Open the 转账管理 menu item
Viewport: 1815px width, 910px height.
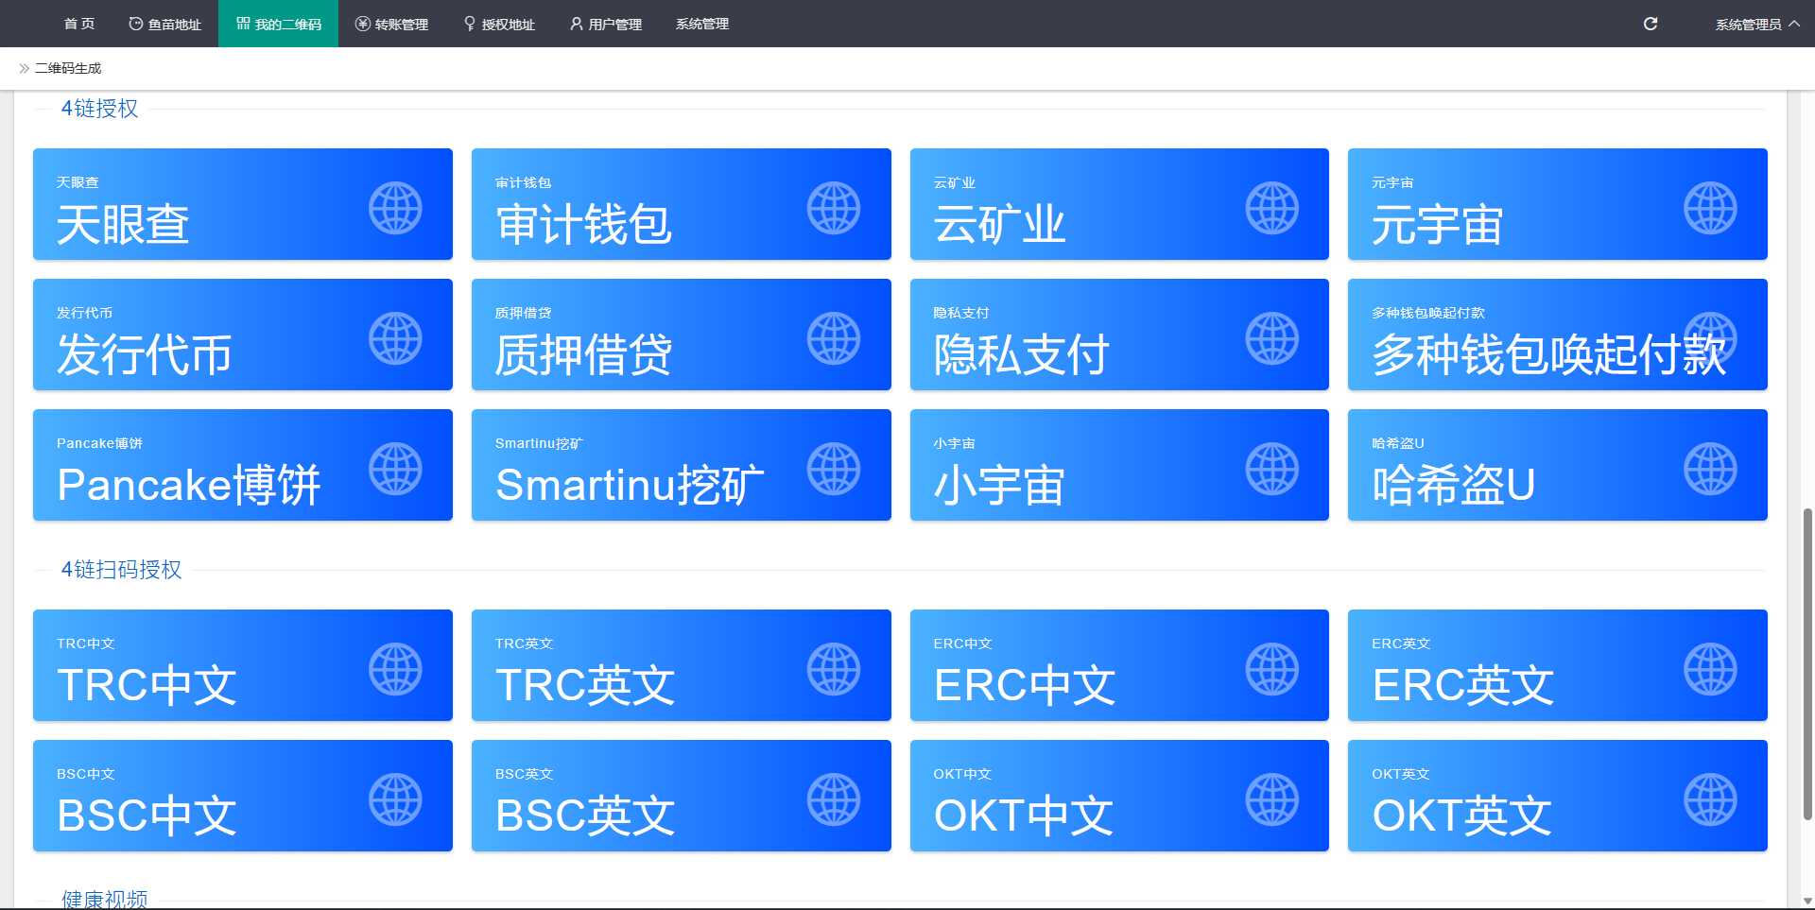tap(391, 24)
